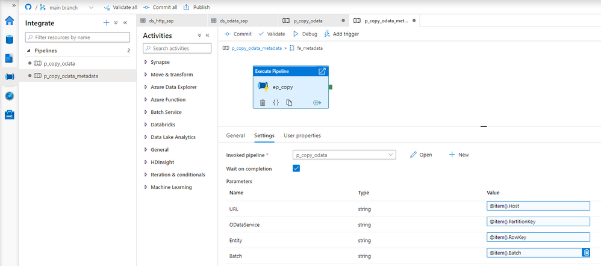Select the ep_copy activity on canvas
601x266 pixels.
[290, 87]
